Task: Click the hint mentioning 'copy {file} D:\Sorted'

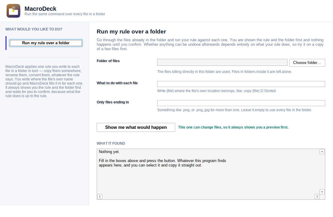Action: [x=217, y=91]
